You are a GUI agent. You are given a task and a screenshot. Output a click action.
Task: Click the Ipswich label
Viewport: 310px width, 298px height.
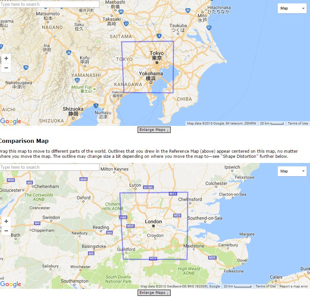[x=232, y=167]
